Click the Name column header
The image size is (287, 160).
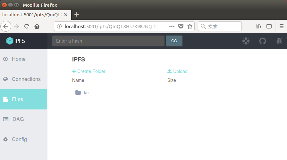[78, 80]
